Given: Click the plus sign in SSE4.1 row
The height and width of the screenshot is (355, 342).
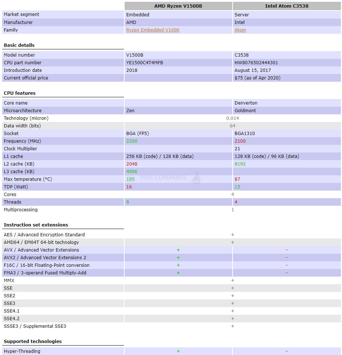Looking at the screenshot, I should click(232, 311).
